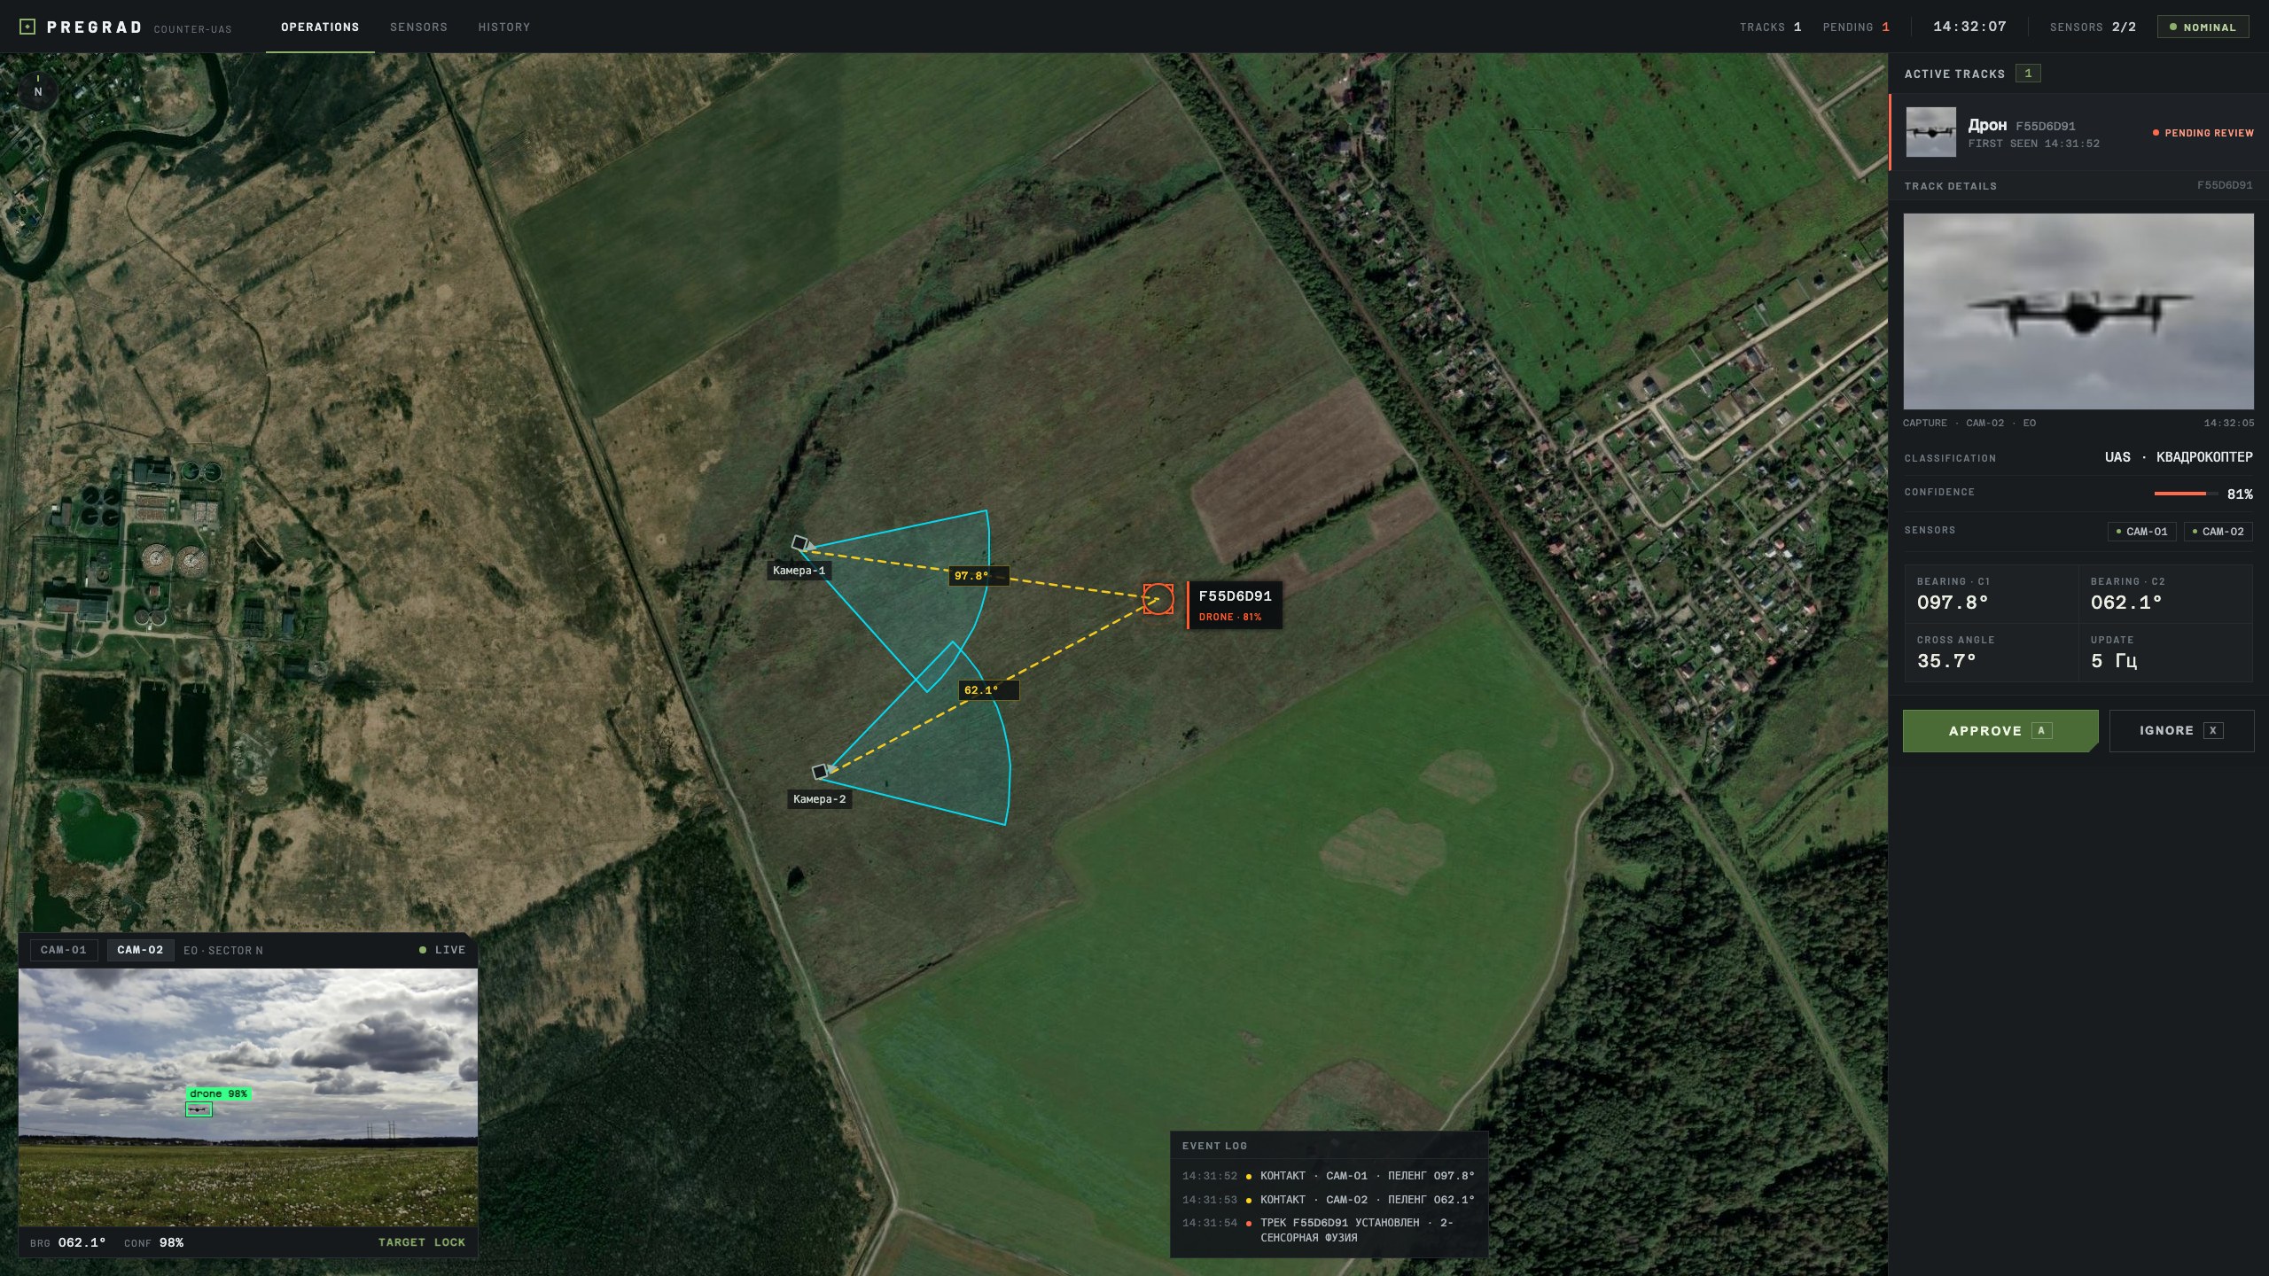Click TARGET LOCK status in feed
Viewport: 2269px width, 1276px height.
pos(422,1242)
